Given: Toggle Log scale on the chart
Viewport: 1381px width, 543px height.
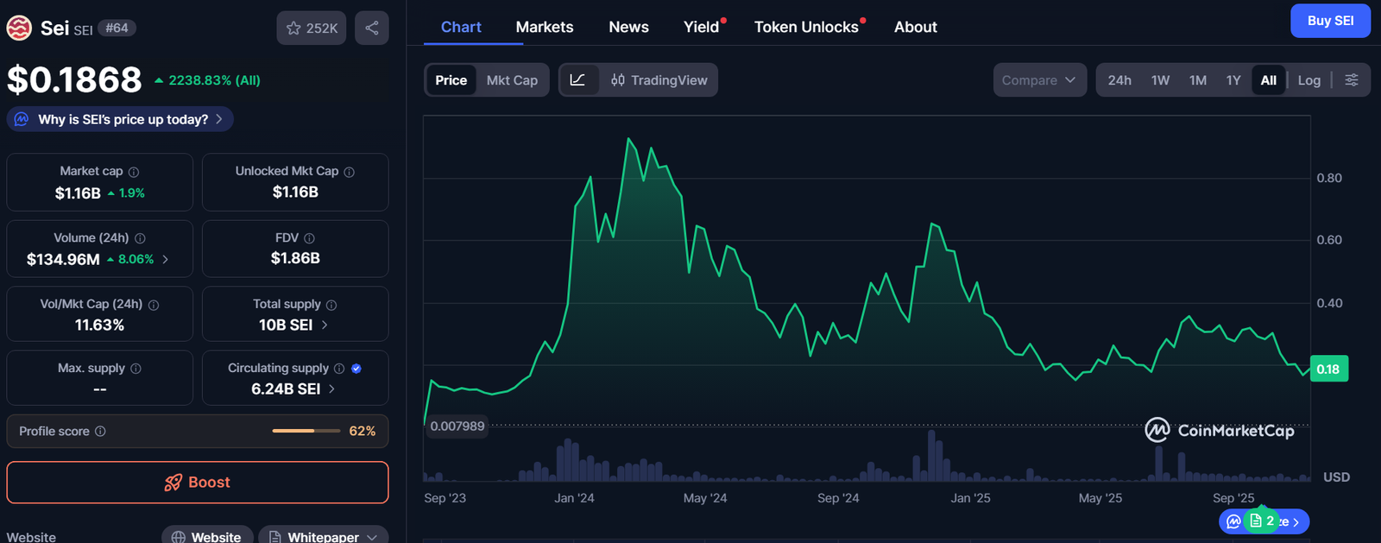Looking at the screenshot, I should pyautogui.click(x=1308, y=80).
